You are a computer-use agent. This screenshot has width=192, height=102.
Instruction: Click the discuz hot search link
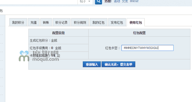[134, 1]
